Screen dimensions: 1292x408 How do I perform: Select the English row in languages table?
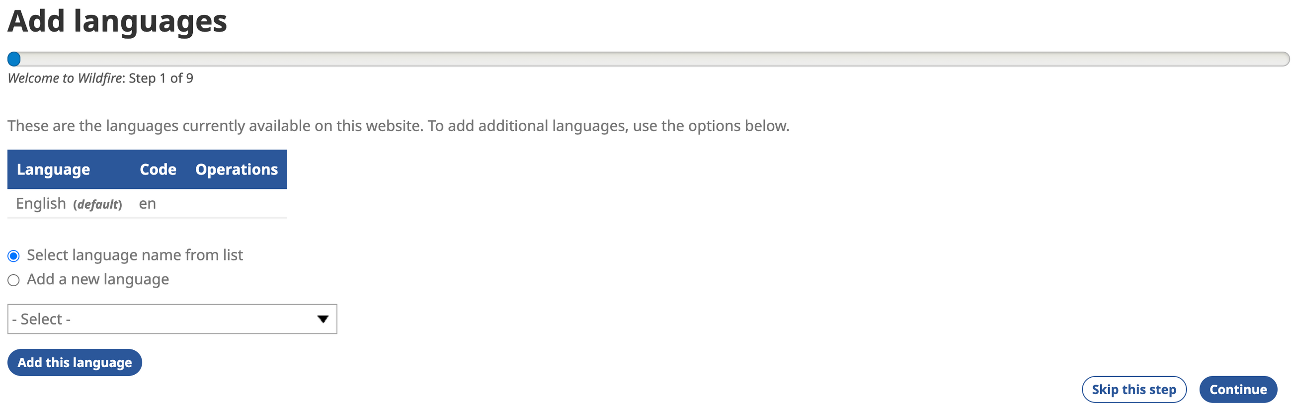(41, 204)
